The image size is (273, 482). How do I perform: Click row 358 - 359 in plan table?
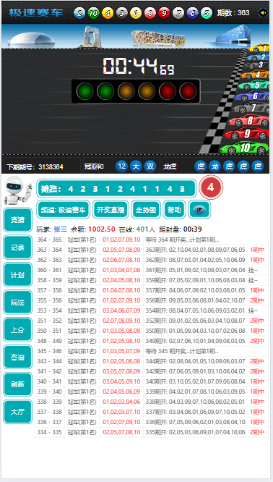click(151, 280)
